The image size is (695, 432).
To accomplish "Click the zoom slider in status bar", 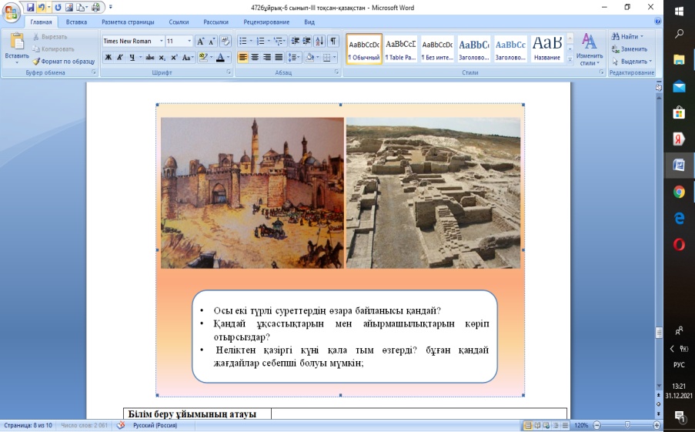I will pyautogui.click(x=627, y=425).
